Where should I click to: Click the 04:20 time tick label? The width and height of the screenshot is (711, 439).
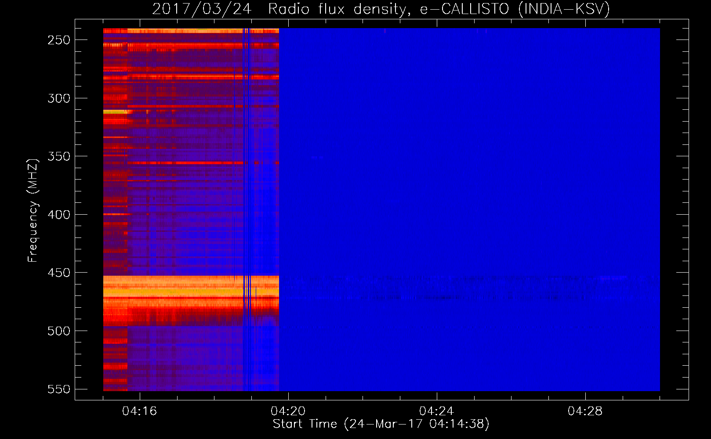tap(288, 411)
